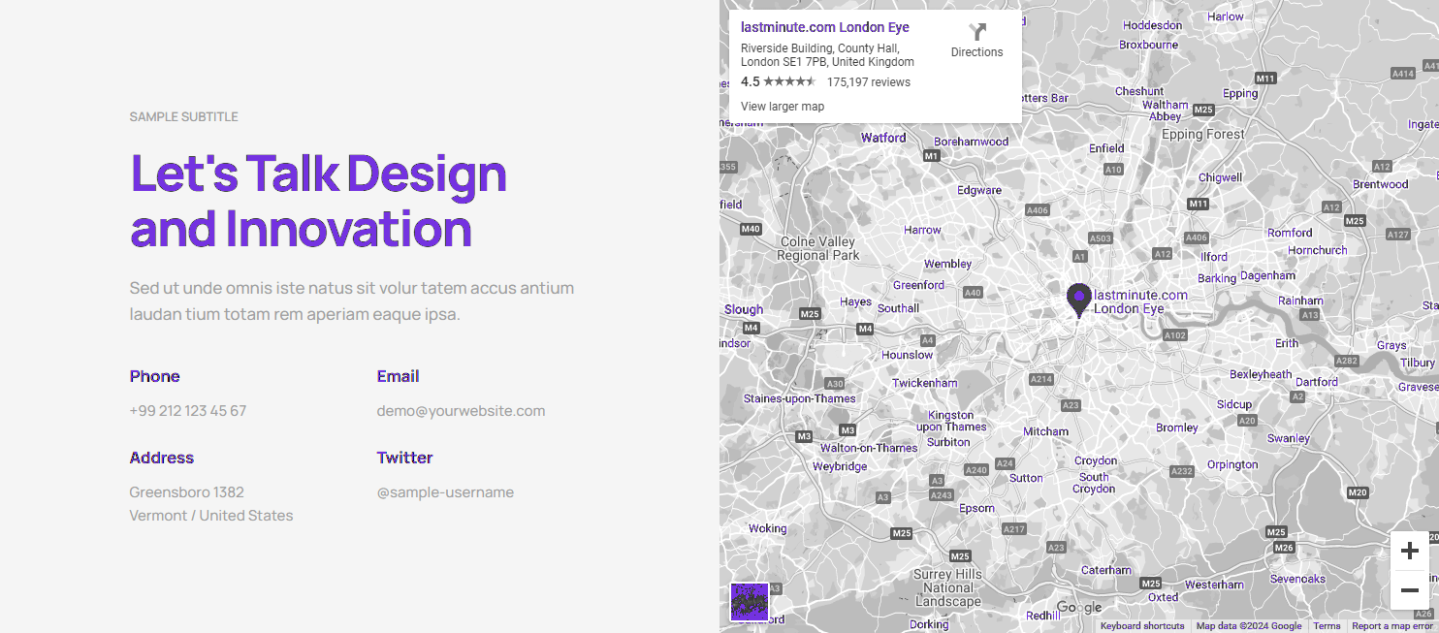Screen dimensions: 1439x633
Task: Click the 4.5 star rating stars
Action: pos(789,82)
